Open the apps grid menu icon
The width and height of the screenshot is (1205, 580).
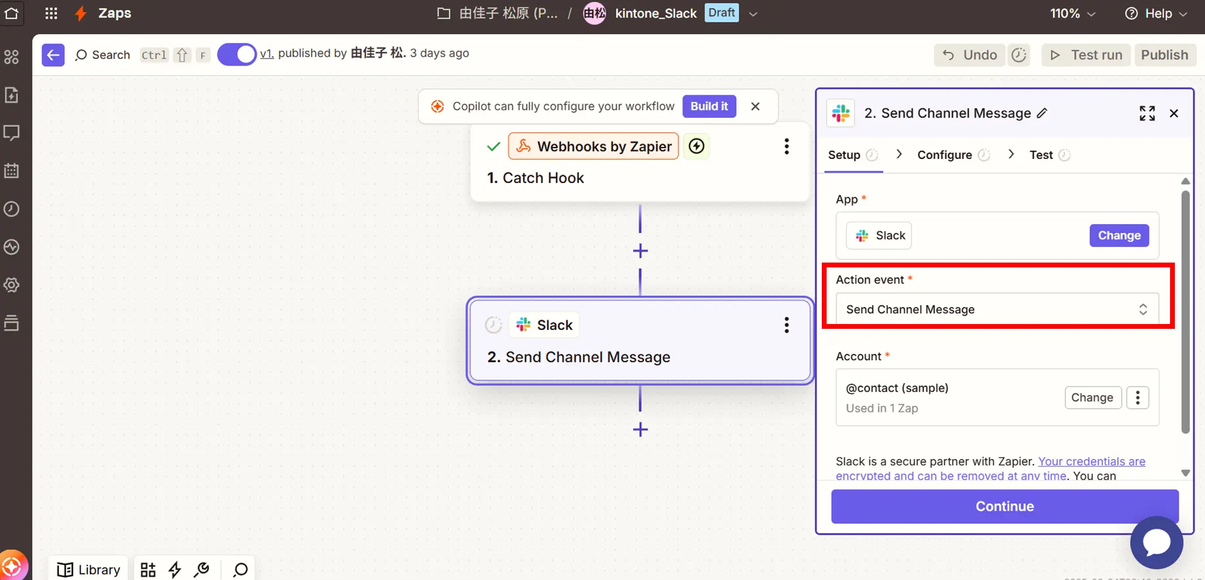click(51, 13)
